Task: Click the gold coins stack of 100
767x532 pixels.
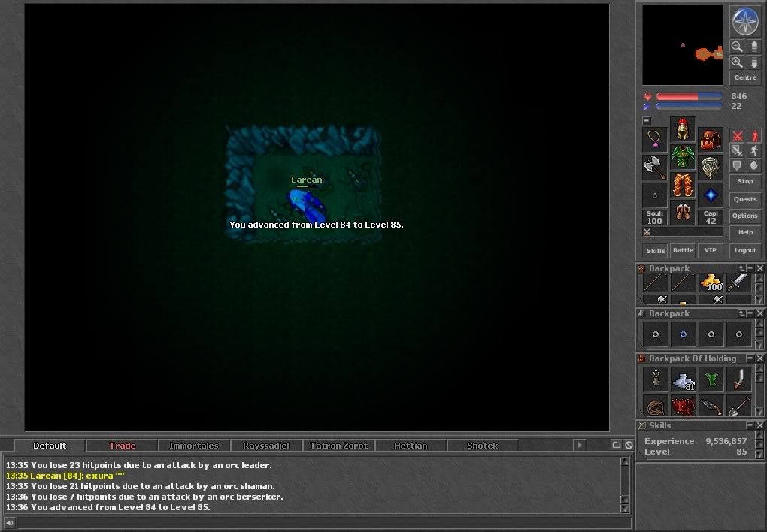Action: [711, 283]
